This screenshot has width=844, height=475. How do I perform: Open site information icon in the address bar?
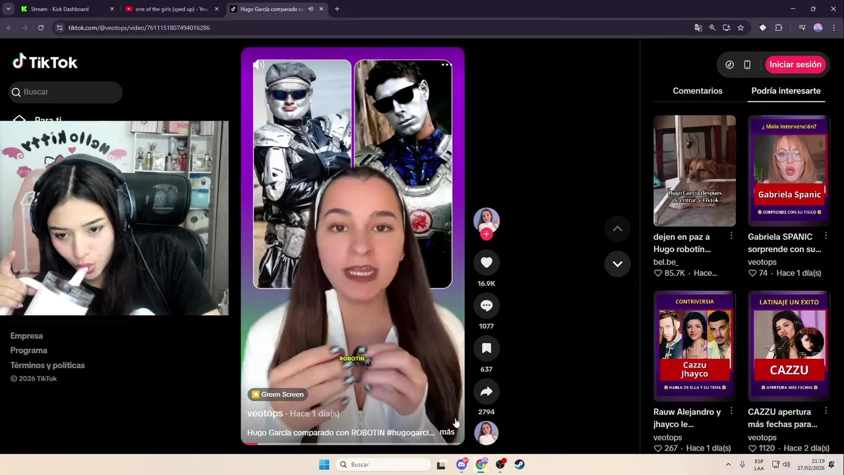(60, 28)
